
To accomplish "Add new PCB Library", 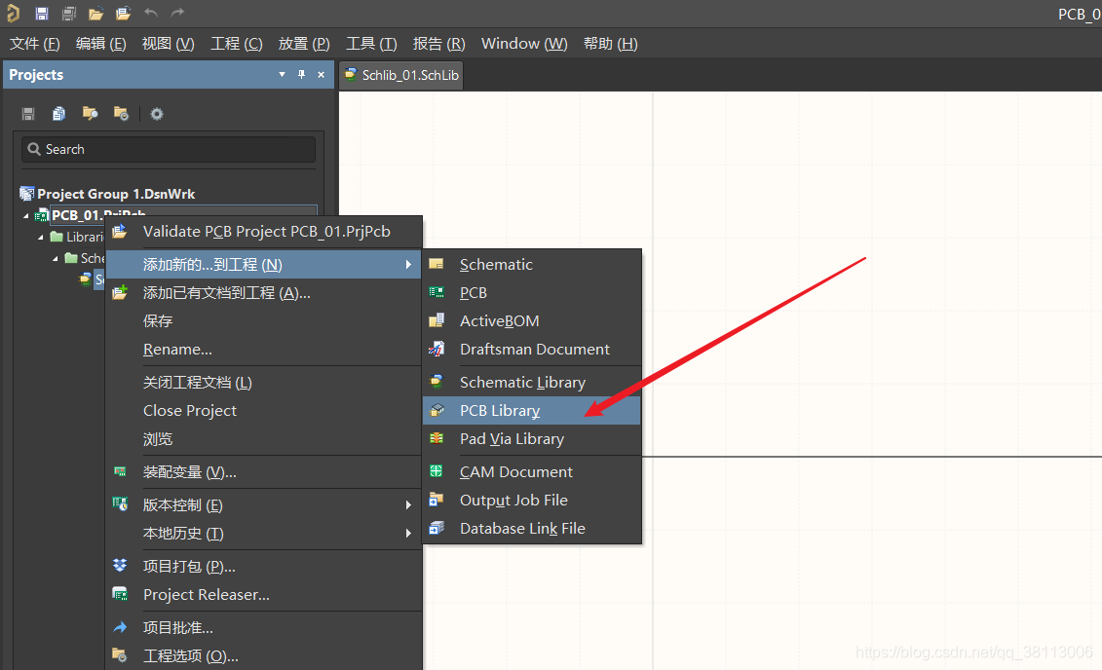I will (x=532, y=411).
